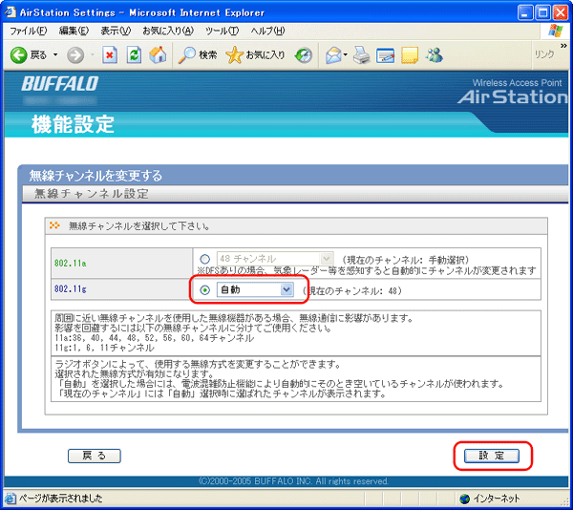Image resolution: width=573 pixels, height=510 pixels.
Task: Select the 802.11g radio button
Action: point(204,289)
